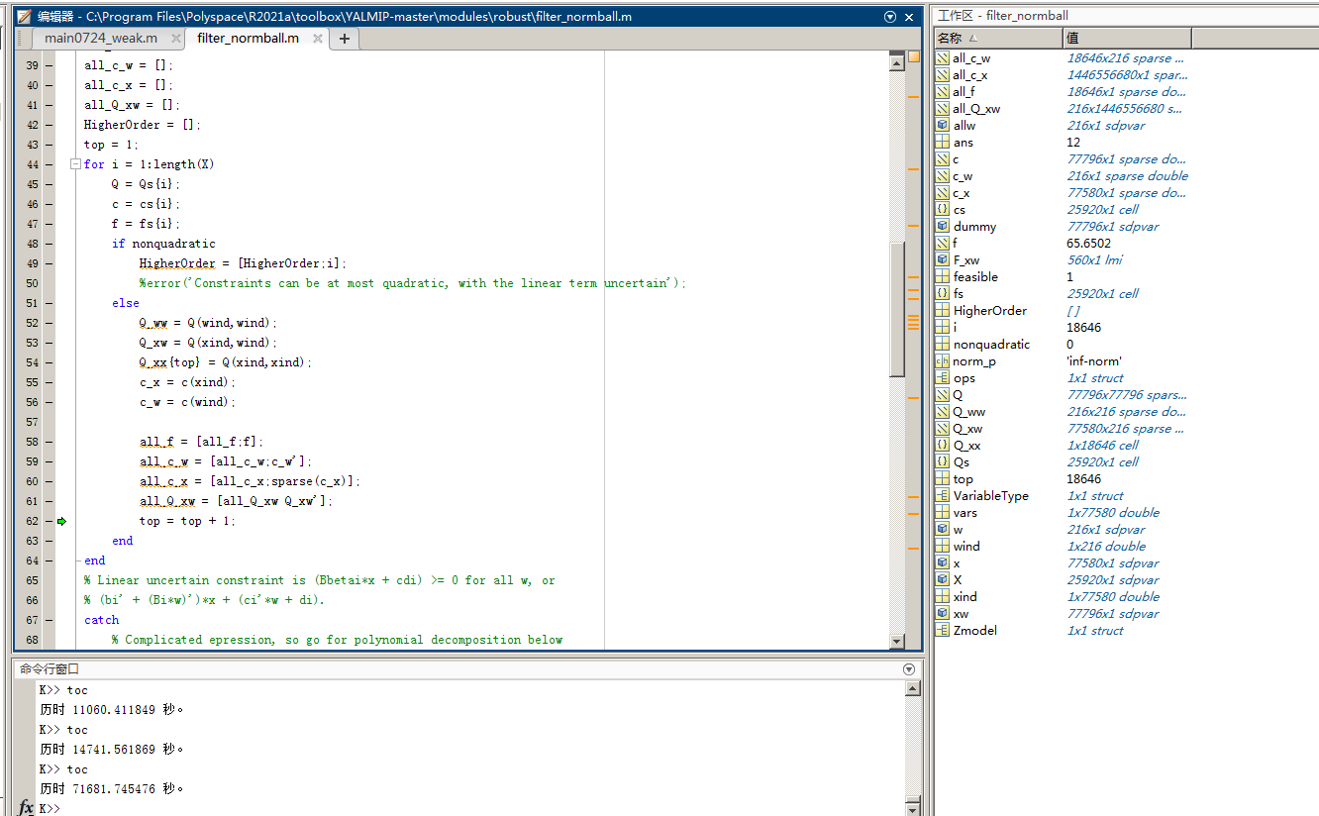Click the + button to open new file

[341, 38]
